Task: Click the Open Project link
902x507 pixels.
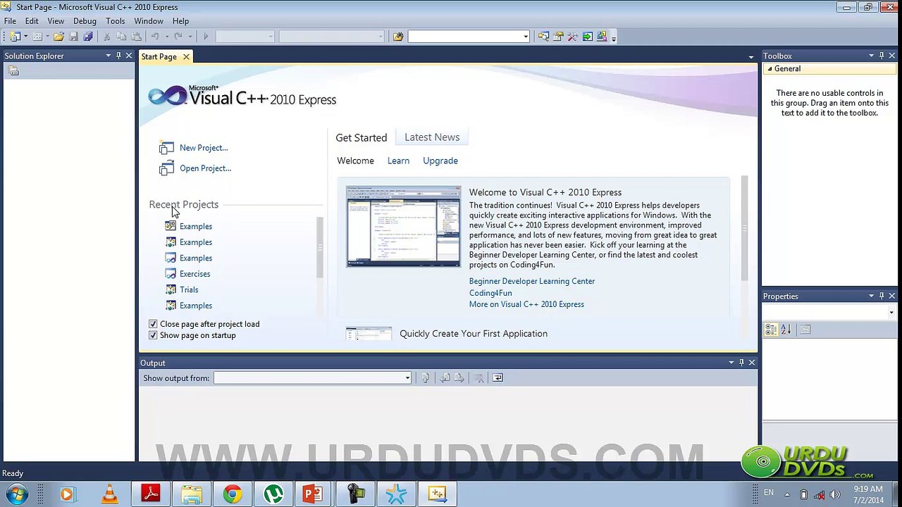Action: coord(205,168)
